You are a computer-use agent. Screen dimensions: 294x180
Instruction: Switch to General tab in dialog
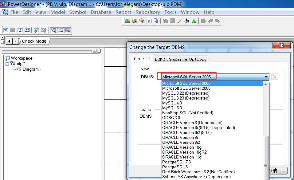(143, 59)
